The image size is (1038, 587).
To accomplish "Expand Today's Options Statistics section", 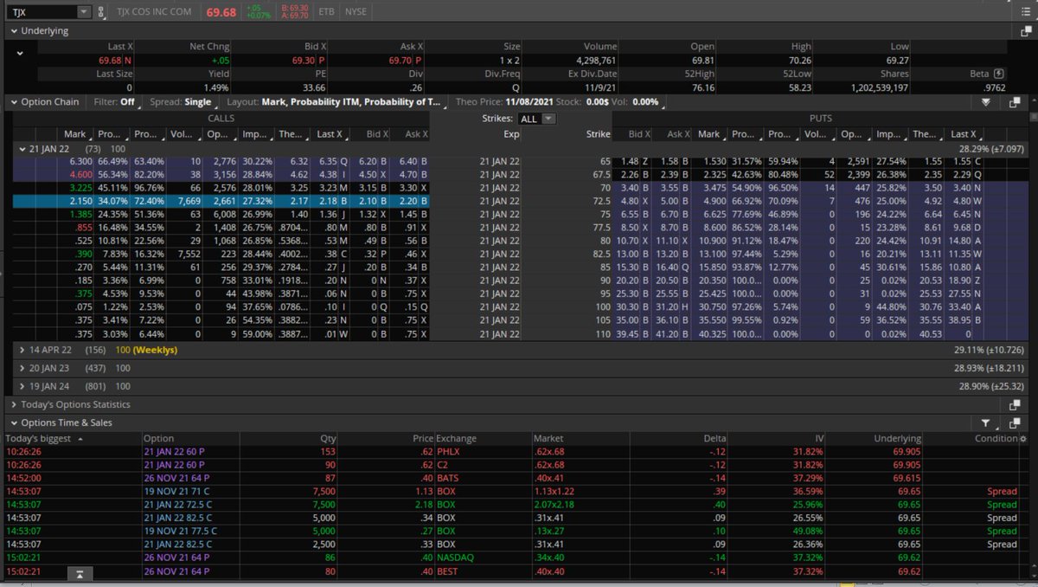I will pyautogui.click(x=14, y=404).
